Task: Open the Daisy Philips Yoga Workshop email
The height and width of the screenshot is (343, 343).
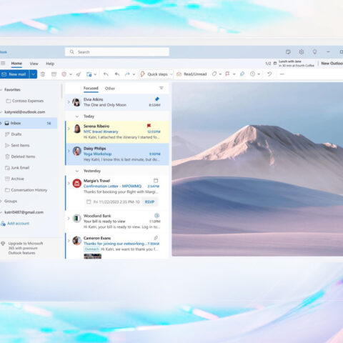Action: [x=117, y=154]
